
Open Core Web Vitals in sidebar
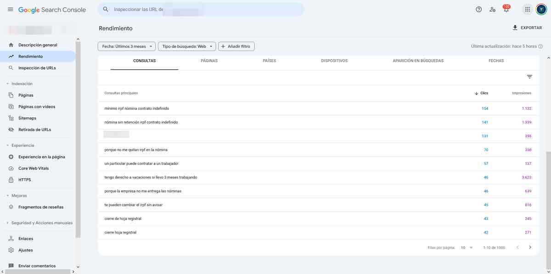34,168
